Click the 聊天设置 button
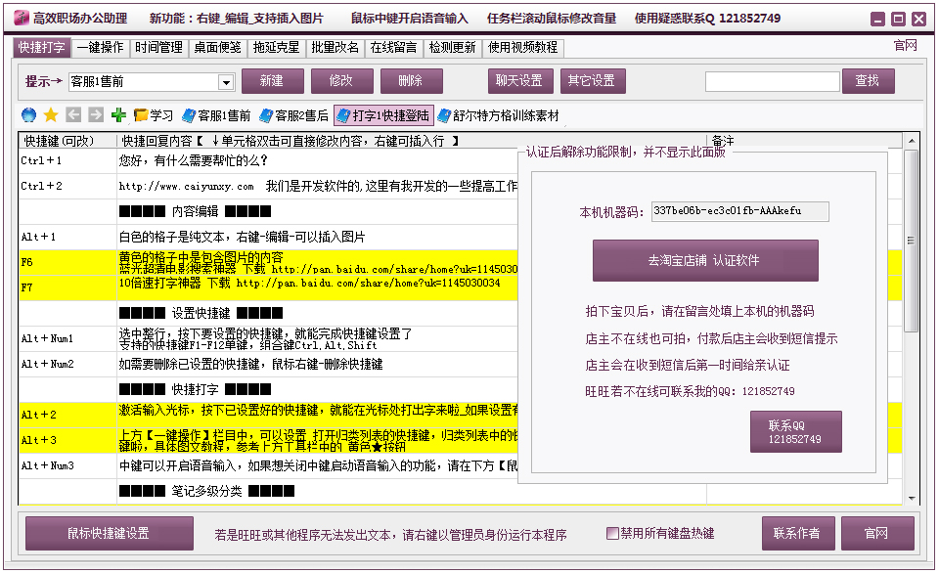The height and width of the screenshot is (573, 939). [520, 81]
